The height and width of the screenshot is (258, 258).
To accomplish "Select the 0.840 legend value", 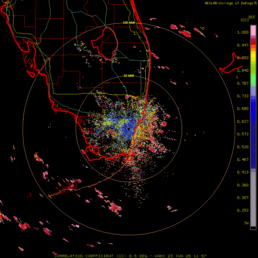I will (243, 71).
